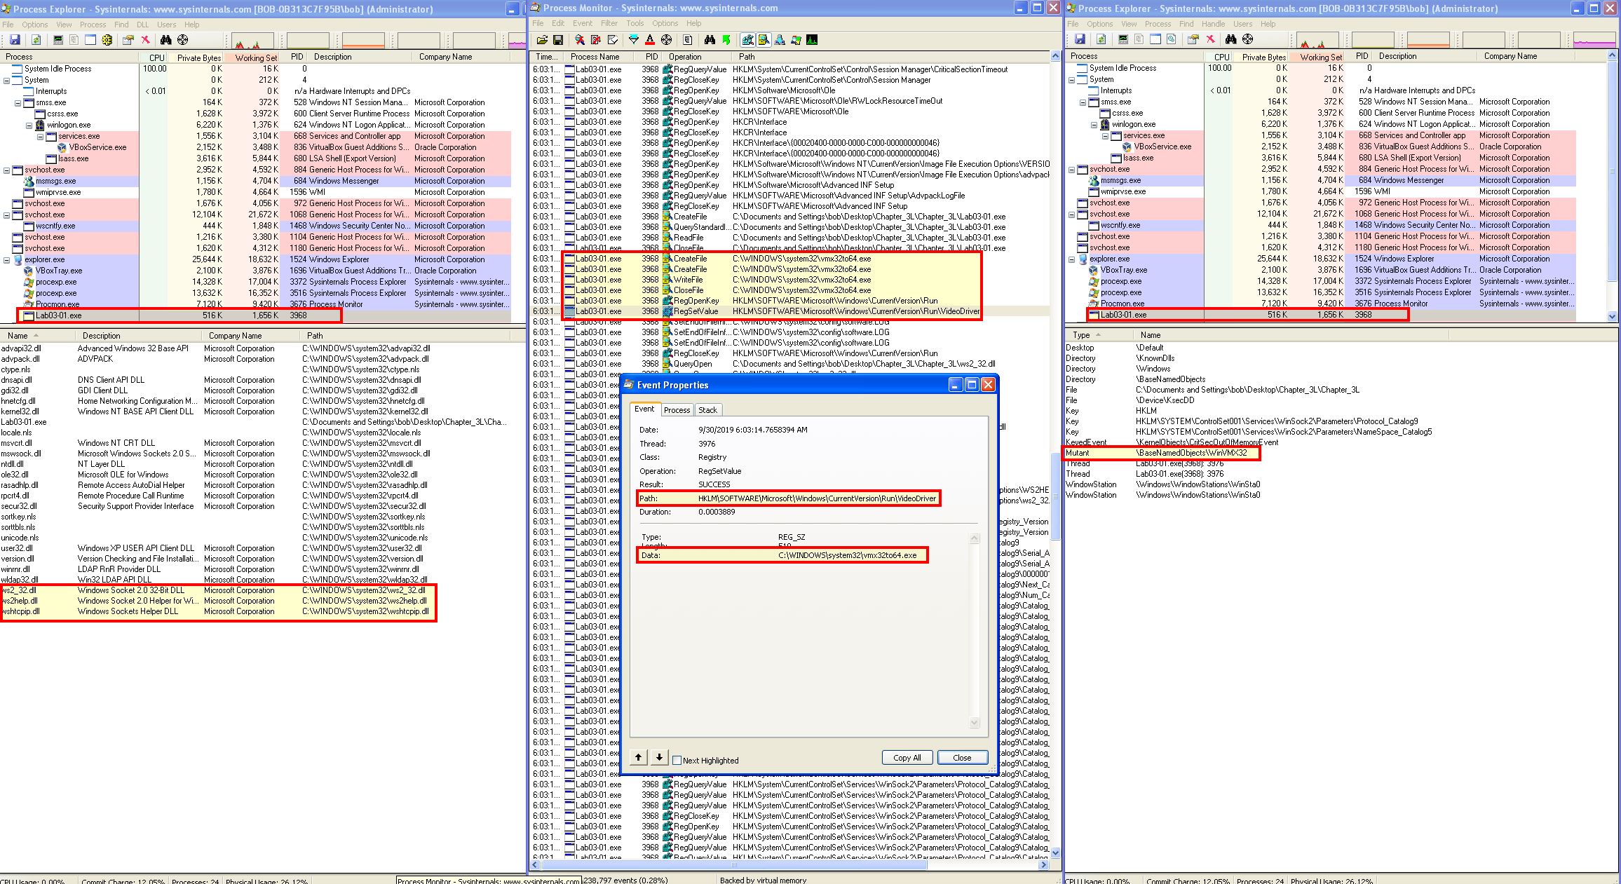Click CPU usage history graph in left Process Explorer

(x=252, y=41)
